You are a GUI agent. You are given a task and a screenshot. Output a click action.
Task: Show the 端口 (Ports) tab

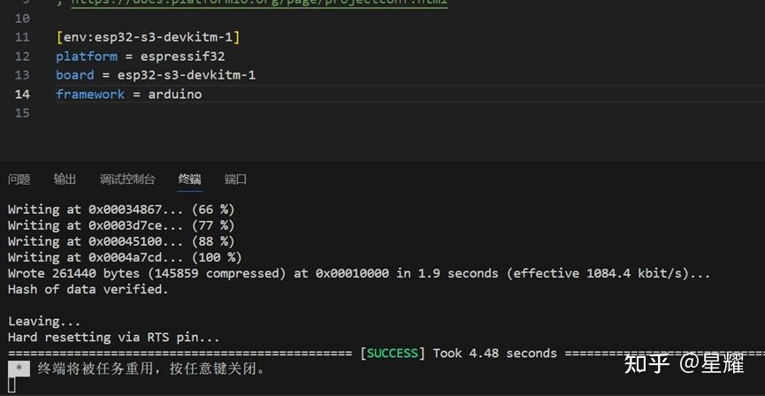pos(235,179)
